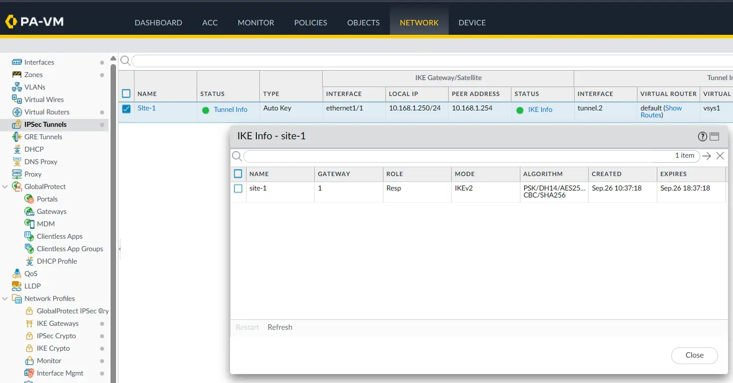
Task: Click the tunnel.2 interface cell
Action: point(591,108)
